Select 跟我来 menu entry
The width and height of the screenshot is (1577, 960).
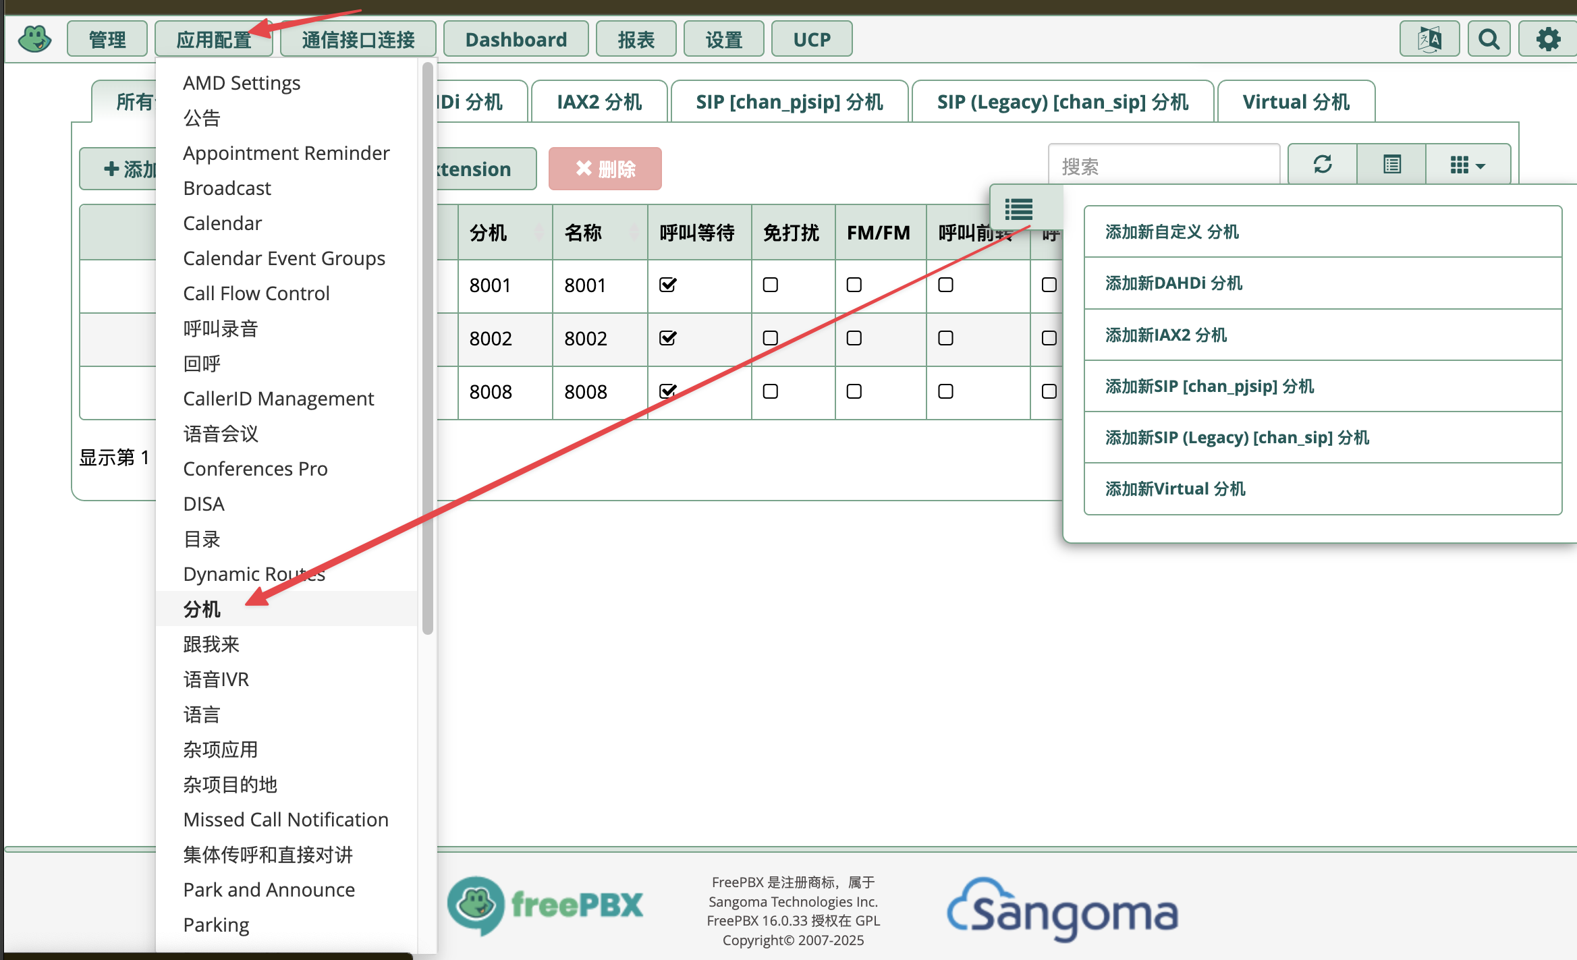click(x=287, y=644)
